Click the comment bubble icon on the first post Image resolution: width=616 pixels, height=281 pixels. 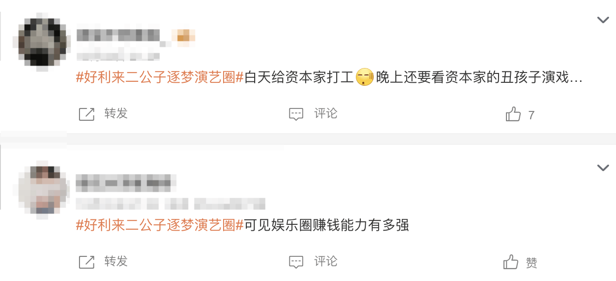296,114
